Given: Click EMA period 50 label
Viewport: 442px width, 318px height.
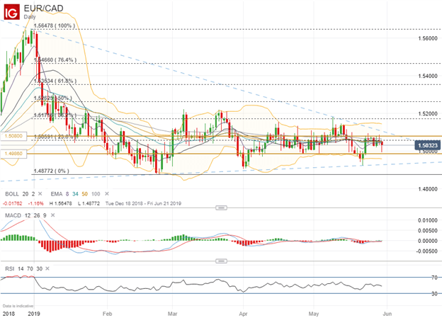Looking at the screenshot, I should tap(84, 194).
